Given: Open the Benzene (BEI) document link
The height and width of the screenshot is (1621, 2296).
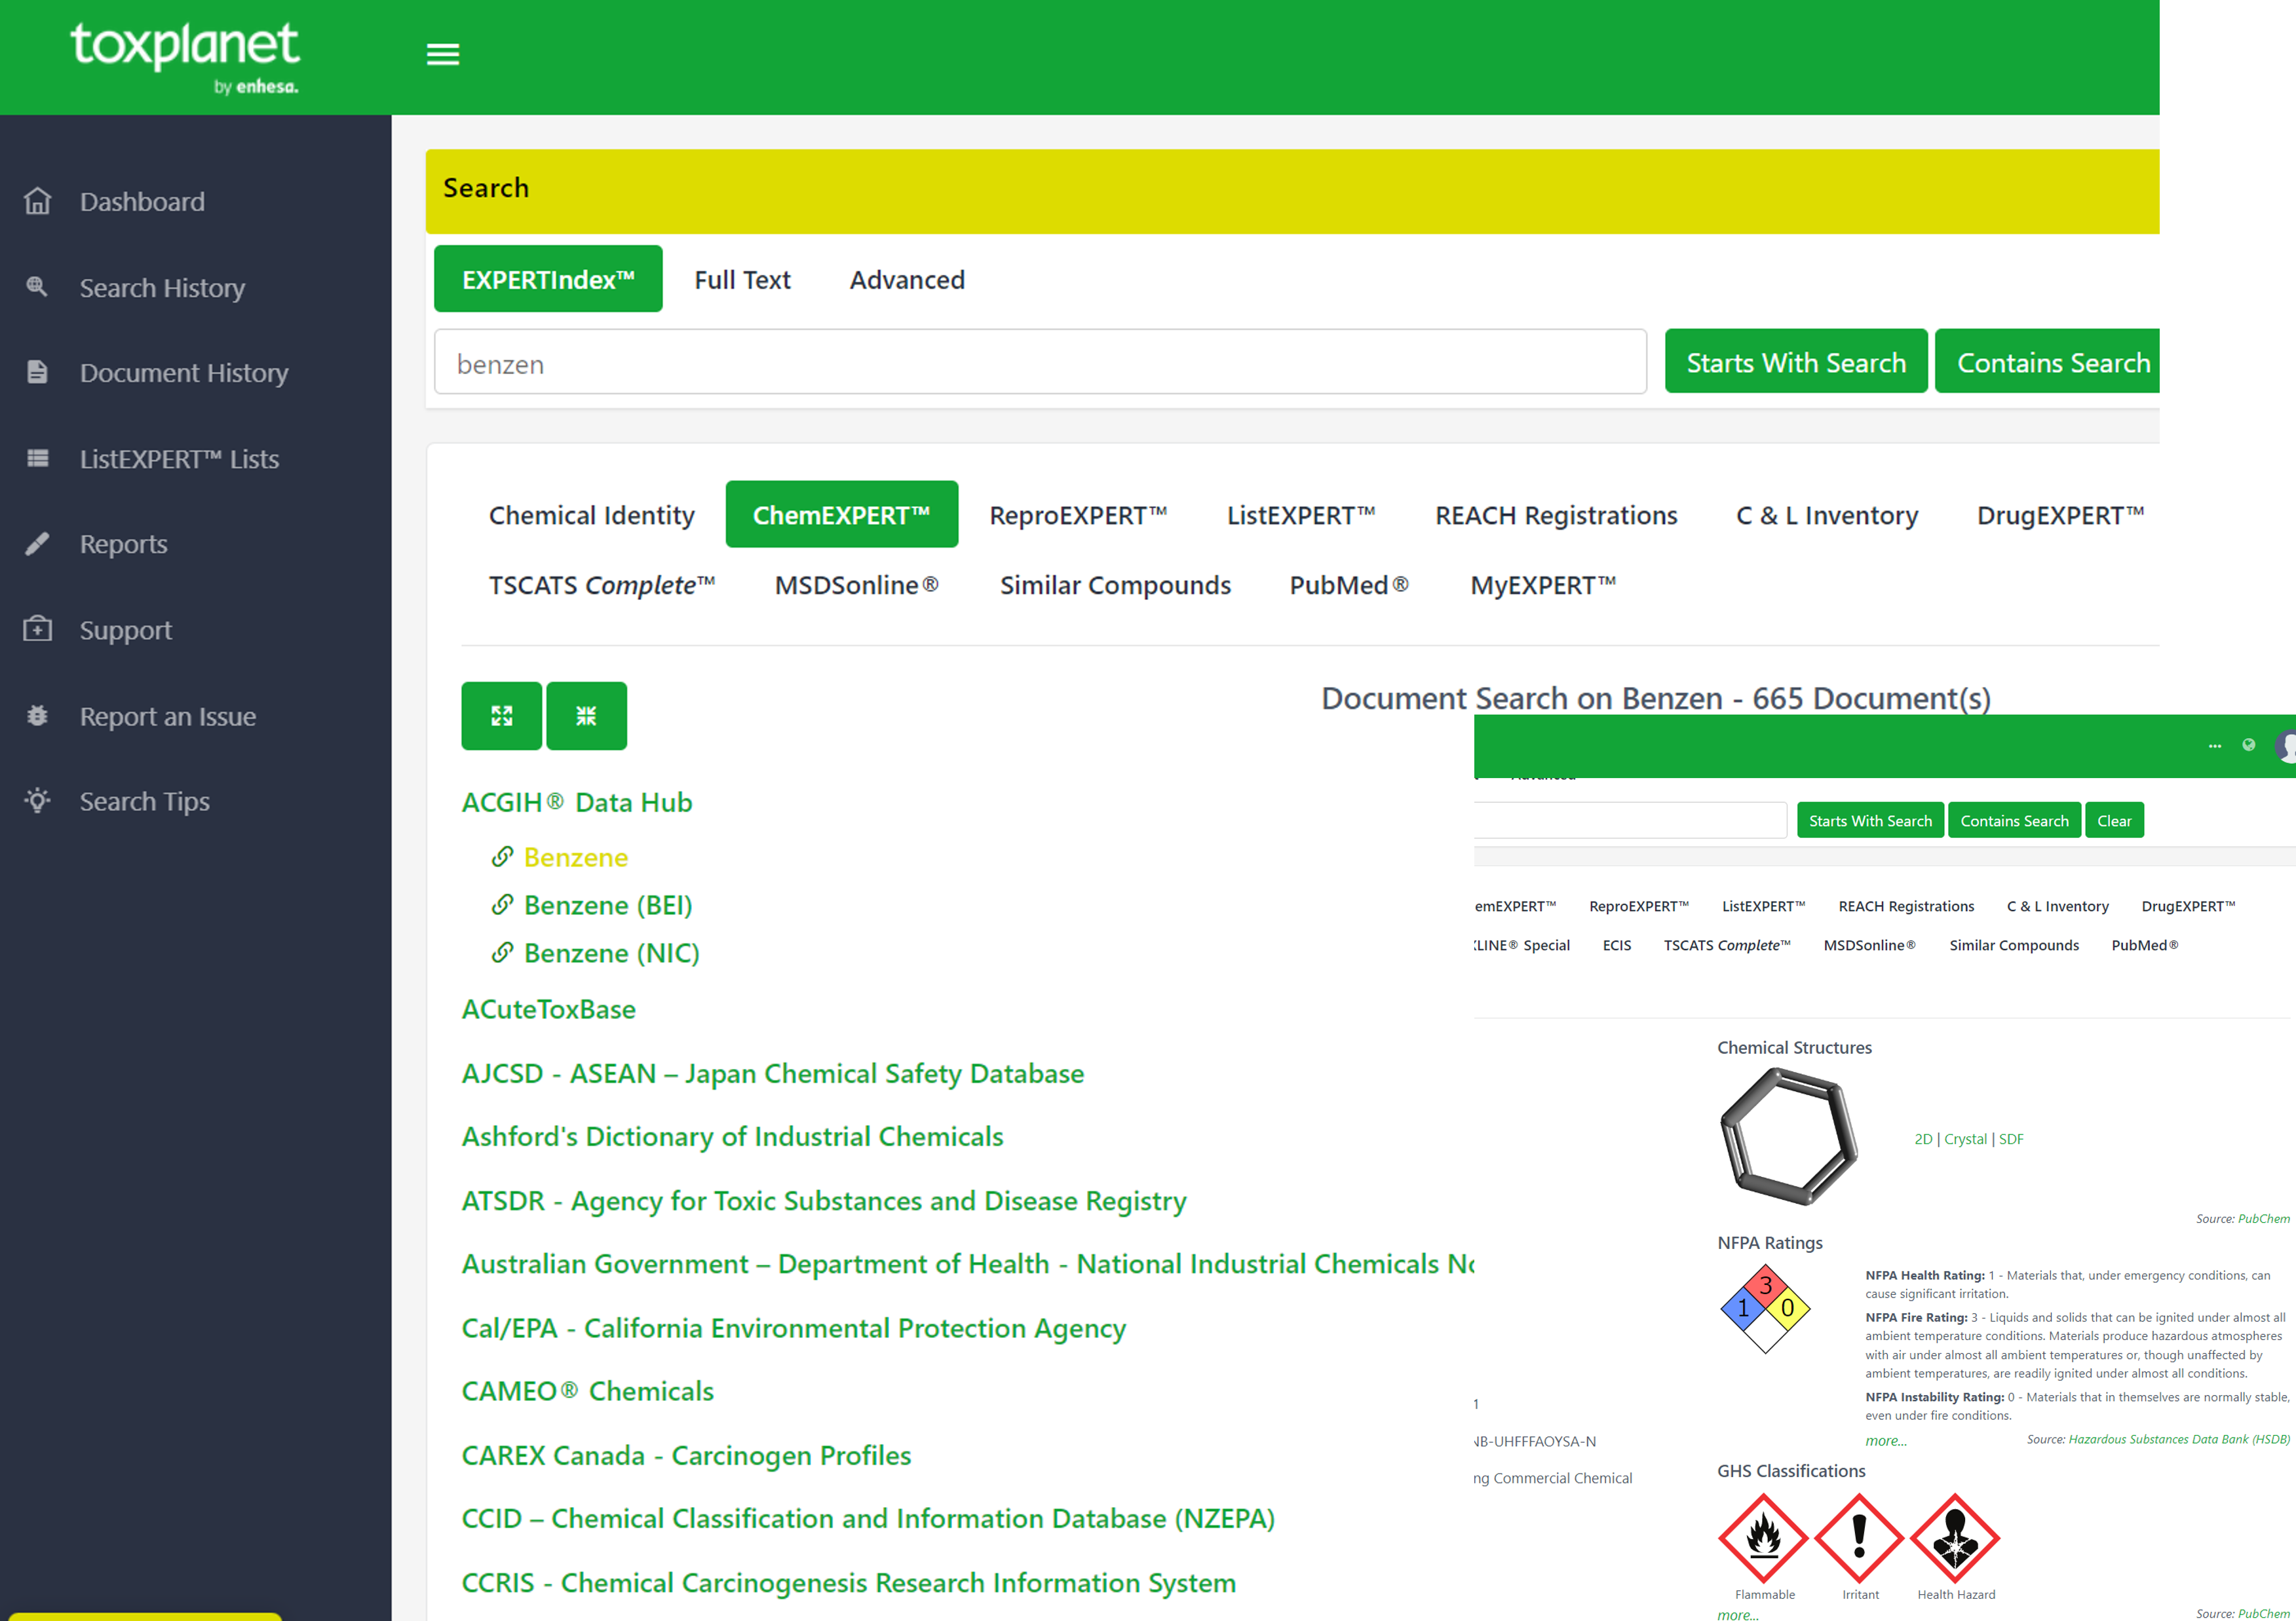Looking at the screenshot, I should [x=607, y=905].
